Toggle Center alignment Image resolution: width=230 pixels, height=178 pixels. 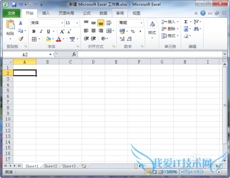click(x=93, y=31)
